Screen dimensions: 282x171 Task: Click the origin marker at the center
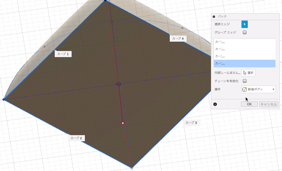(119, 84)
